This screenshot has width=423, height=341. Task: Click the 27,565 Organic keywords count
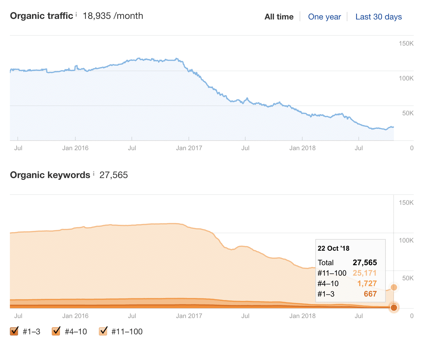coord(114,175)
